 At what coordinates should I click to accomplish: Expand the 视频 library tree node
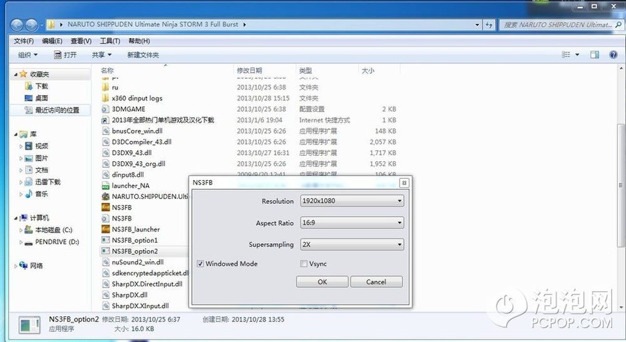pyautogui.click(x=21, y=146)
